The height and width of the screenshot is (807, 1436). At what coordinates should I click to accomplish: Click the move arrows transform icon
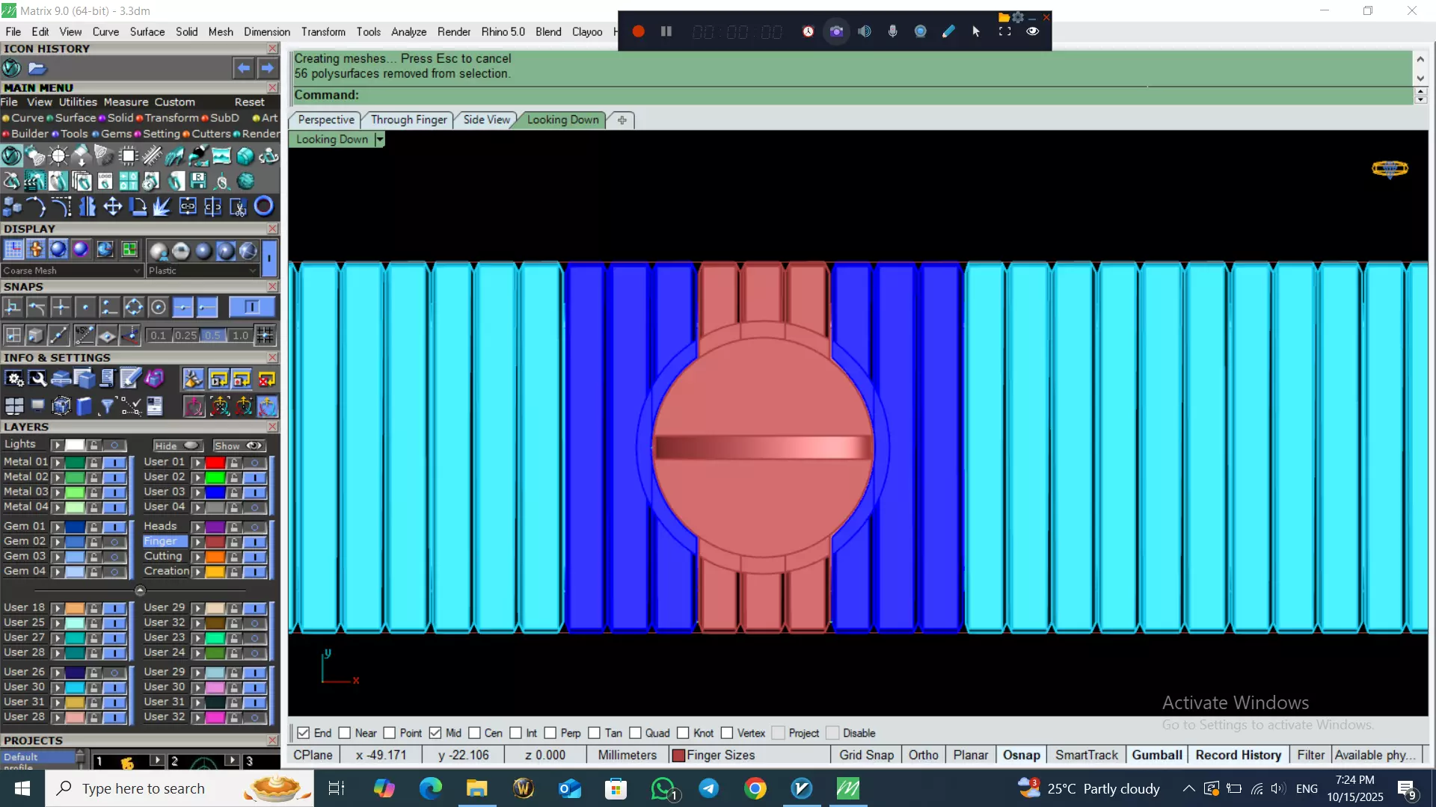(112, 206)
